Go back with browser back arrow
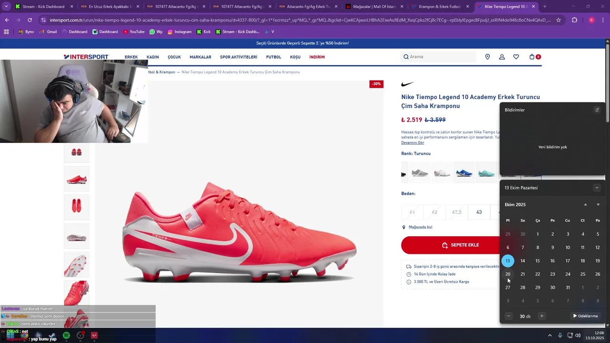 coord(7,20)
